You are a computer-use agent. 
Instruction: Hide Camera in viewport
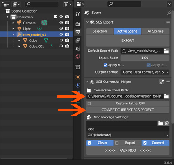(x=61, y=23)
